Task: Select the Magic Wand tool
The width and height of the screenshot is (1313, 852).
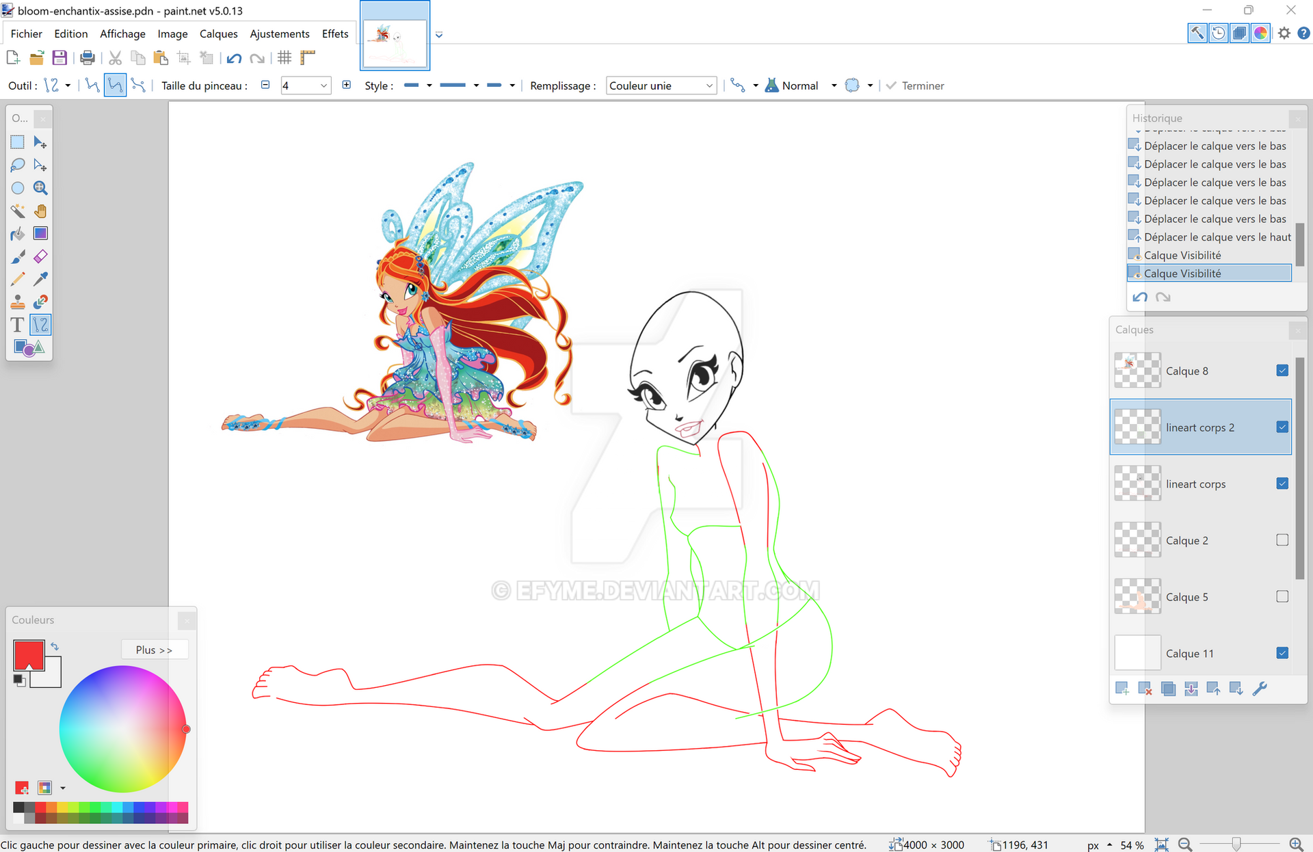Action: coord(18,211)
